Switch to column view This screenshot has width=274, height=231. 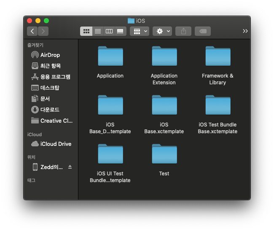tap(109, 31)
